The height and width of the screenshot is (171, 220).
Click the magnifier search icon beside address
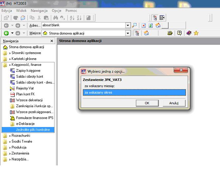(x=134, y=25)
